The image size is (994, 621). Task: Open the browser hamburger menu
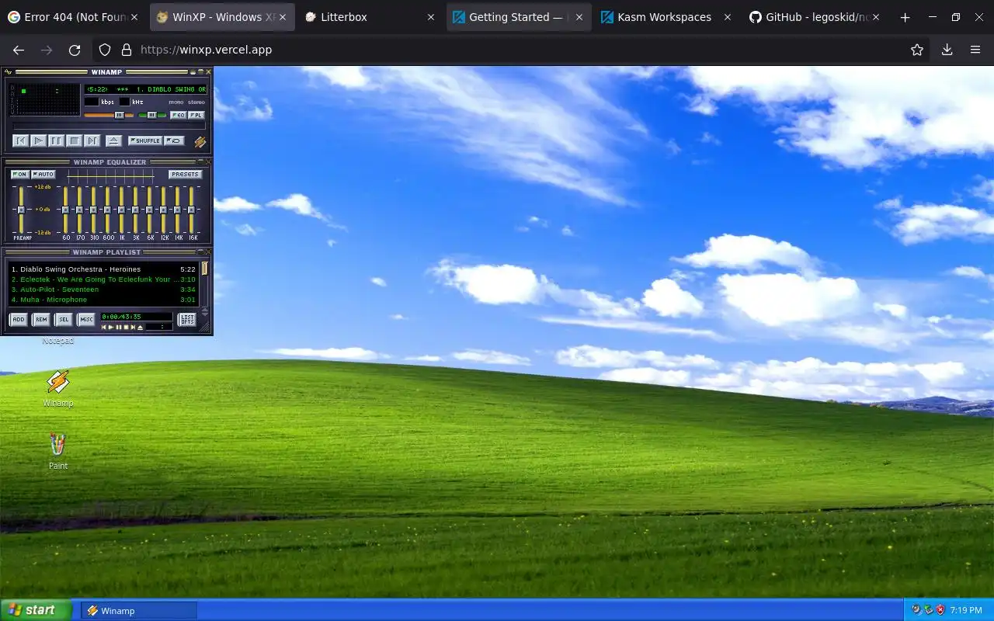975,50
